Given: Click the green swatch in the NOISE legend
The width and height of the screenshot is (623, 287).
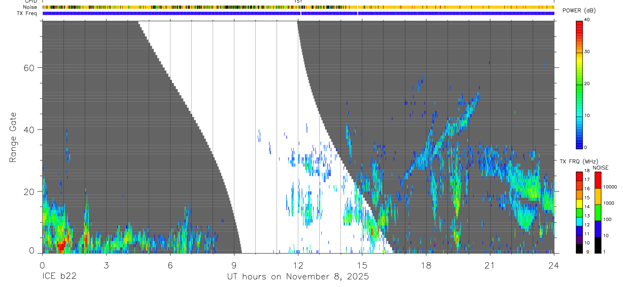Looking at the screenshot, I should (x=598, y=212).
